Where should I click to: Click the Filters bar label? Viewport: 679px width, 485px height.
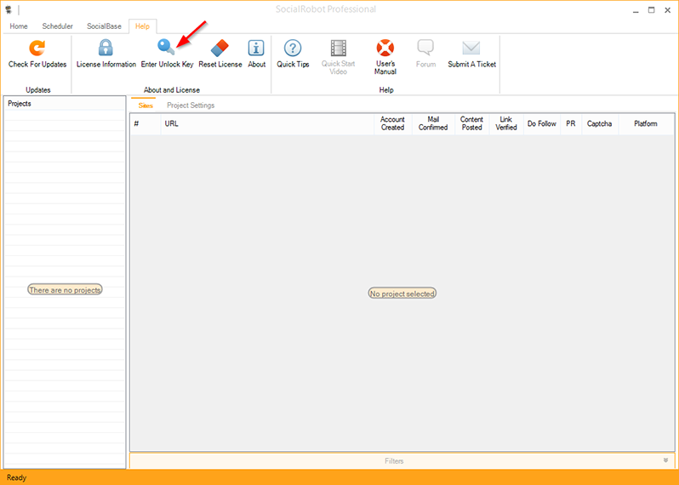point(394,461)
